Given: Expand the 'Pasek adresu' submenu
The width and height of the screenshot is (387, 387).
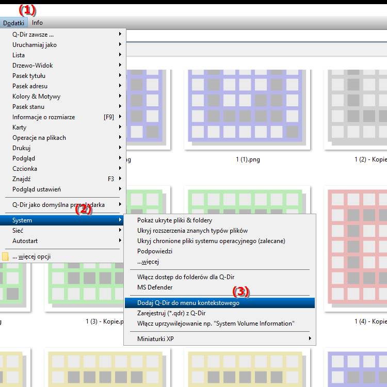Looking at the screenshot, I should 63,86.
